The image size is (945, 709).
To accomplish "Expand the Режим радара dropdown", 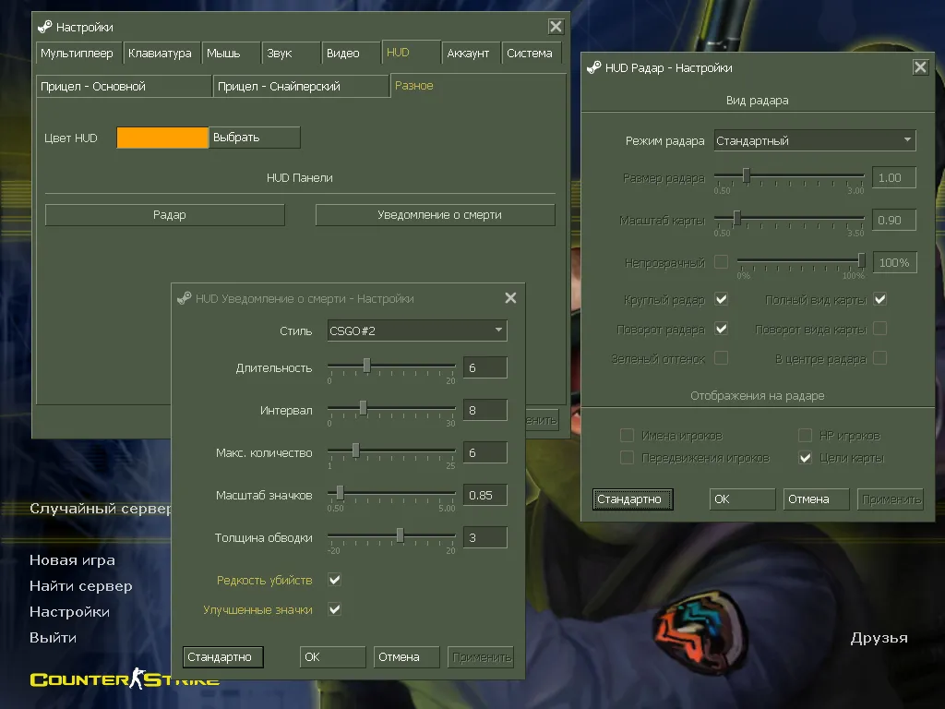I will [815, 140].
